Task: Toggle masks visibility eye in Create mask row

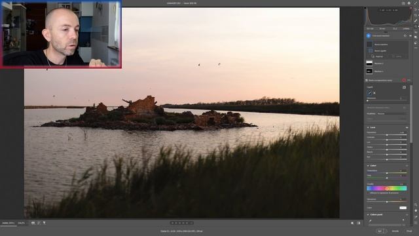Action: point(410,35)
